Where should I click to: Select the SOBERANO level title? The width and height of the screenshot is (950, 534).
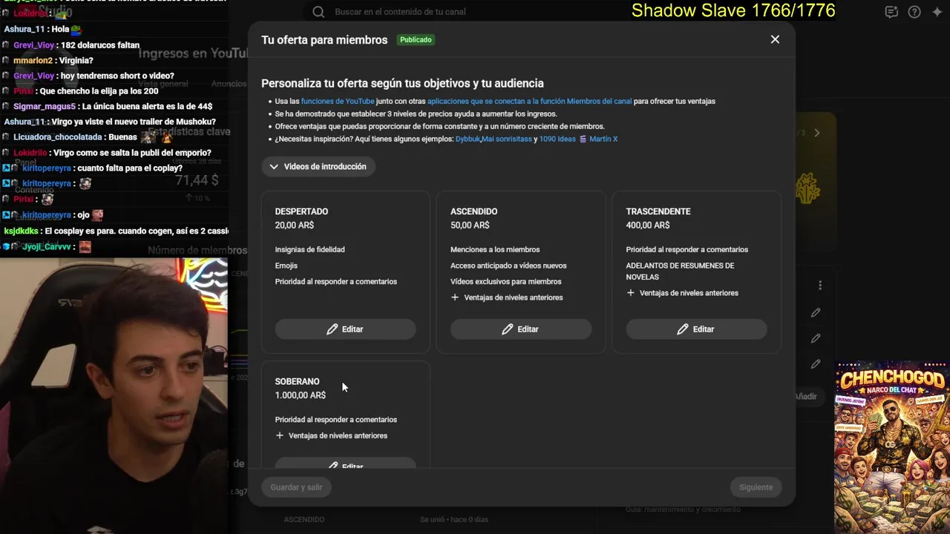point(297,382)
